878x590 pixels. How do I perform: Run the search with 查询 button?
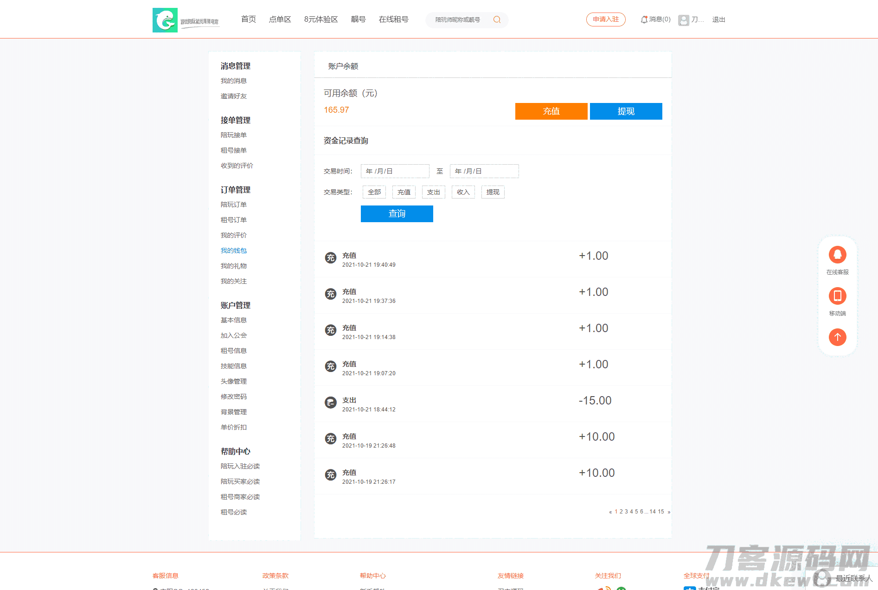397,214
